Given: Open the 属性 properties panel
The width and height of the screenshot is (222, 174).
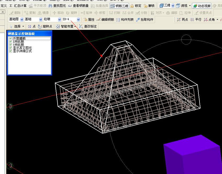Looking at the screenshot, I should (89, 20).
